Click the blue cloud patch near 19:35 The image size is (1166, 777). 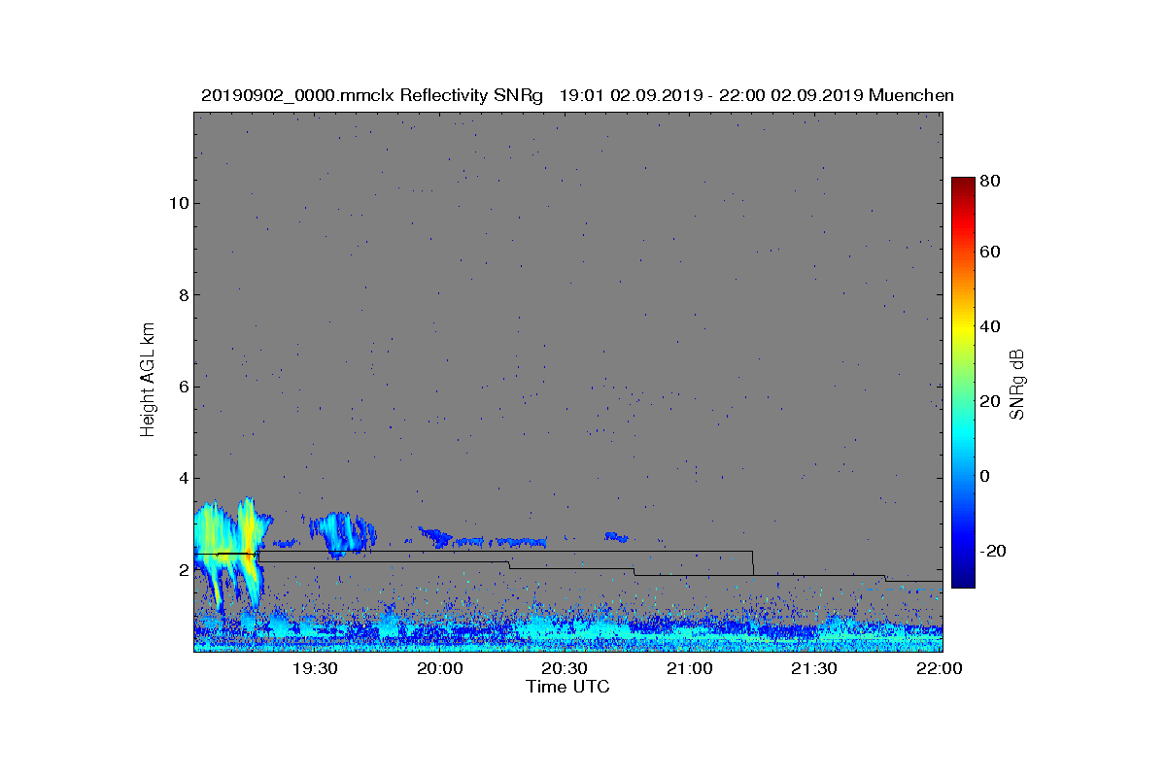(x=341, y=533)
